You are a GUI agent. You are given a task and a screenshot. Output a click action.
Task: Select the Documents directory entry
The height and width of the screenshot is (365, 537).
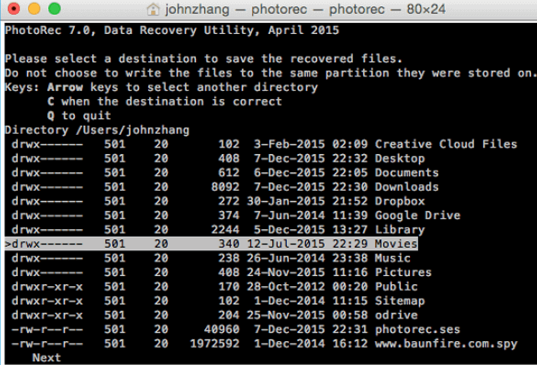407,172
